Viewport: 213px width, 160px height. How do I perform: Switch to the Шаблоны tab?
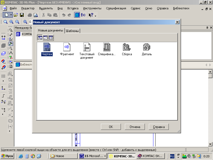coord(72,31)
